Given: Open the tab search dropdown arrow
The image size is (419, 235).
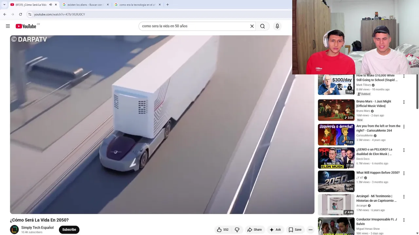Looking at the screenshot, I should (4, 5).
